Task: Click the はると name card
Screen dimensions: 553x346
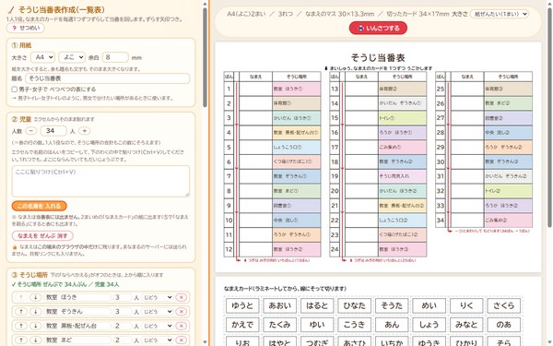Action: coord(317,305)
